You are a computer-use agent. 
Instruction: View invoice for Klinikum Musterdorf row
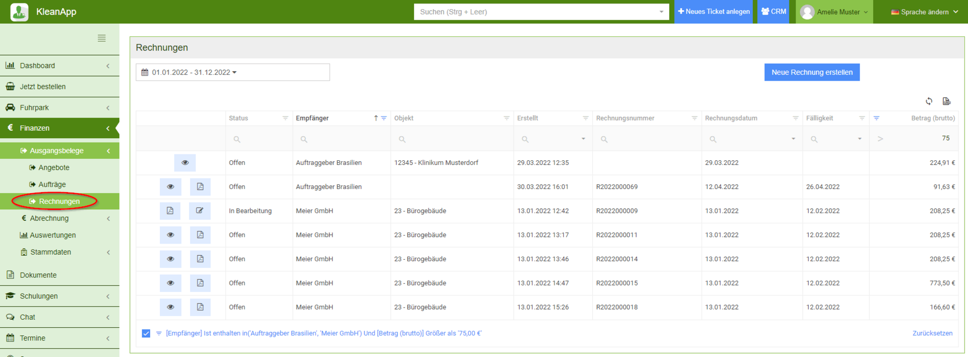coord(185,163)
